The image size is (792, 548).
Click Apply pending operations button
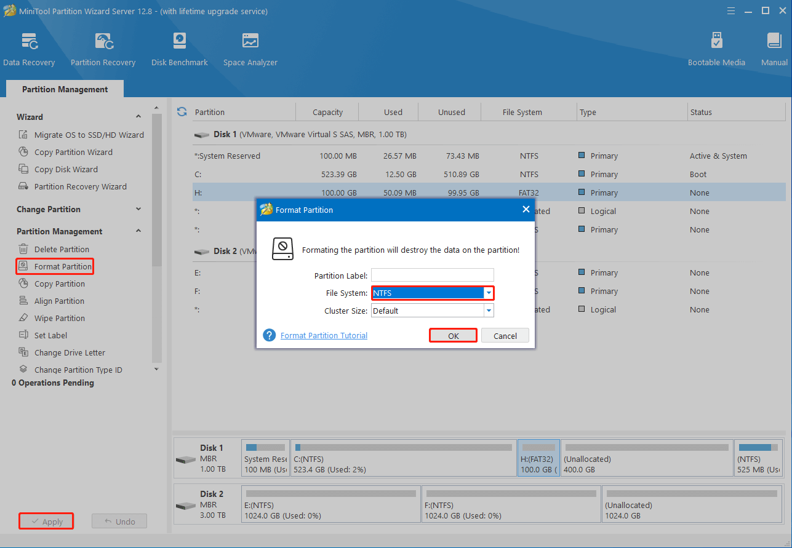pos(46,521)
